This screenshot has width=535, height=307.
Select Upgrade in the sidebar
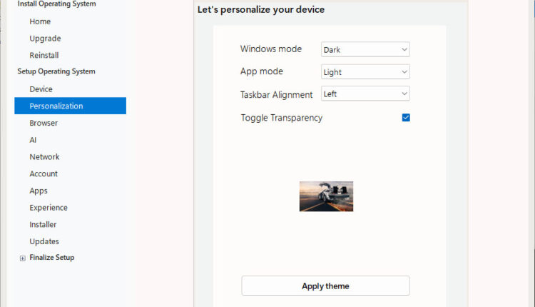pyautogui.click(x=45, y=39)
